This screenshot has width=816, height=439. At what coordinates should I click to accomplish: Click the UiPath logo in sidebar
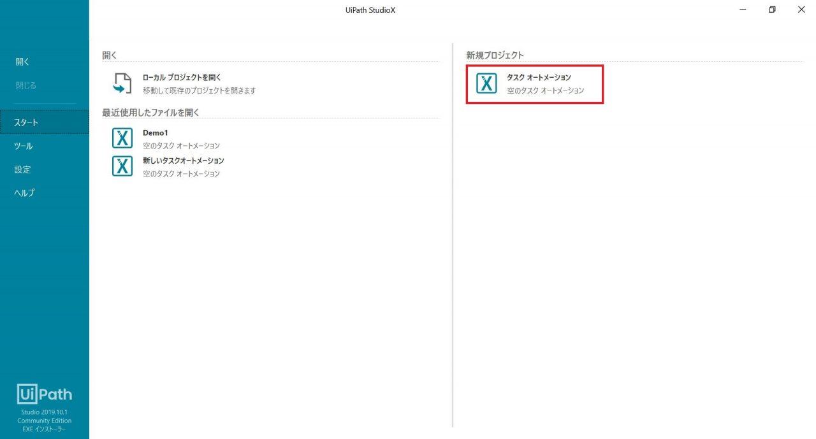tap(45, 394)
